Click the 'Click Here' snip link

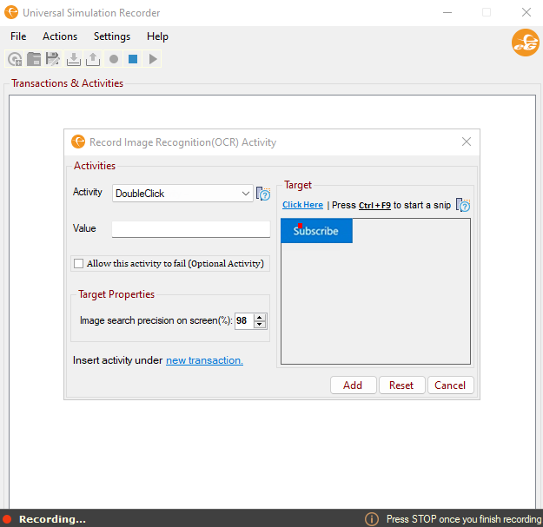pyautogui.click(x=302, y=205)
